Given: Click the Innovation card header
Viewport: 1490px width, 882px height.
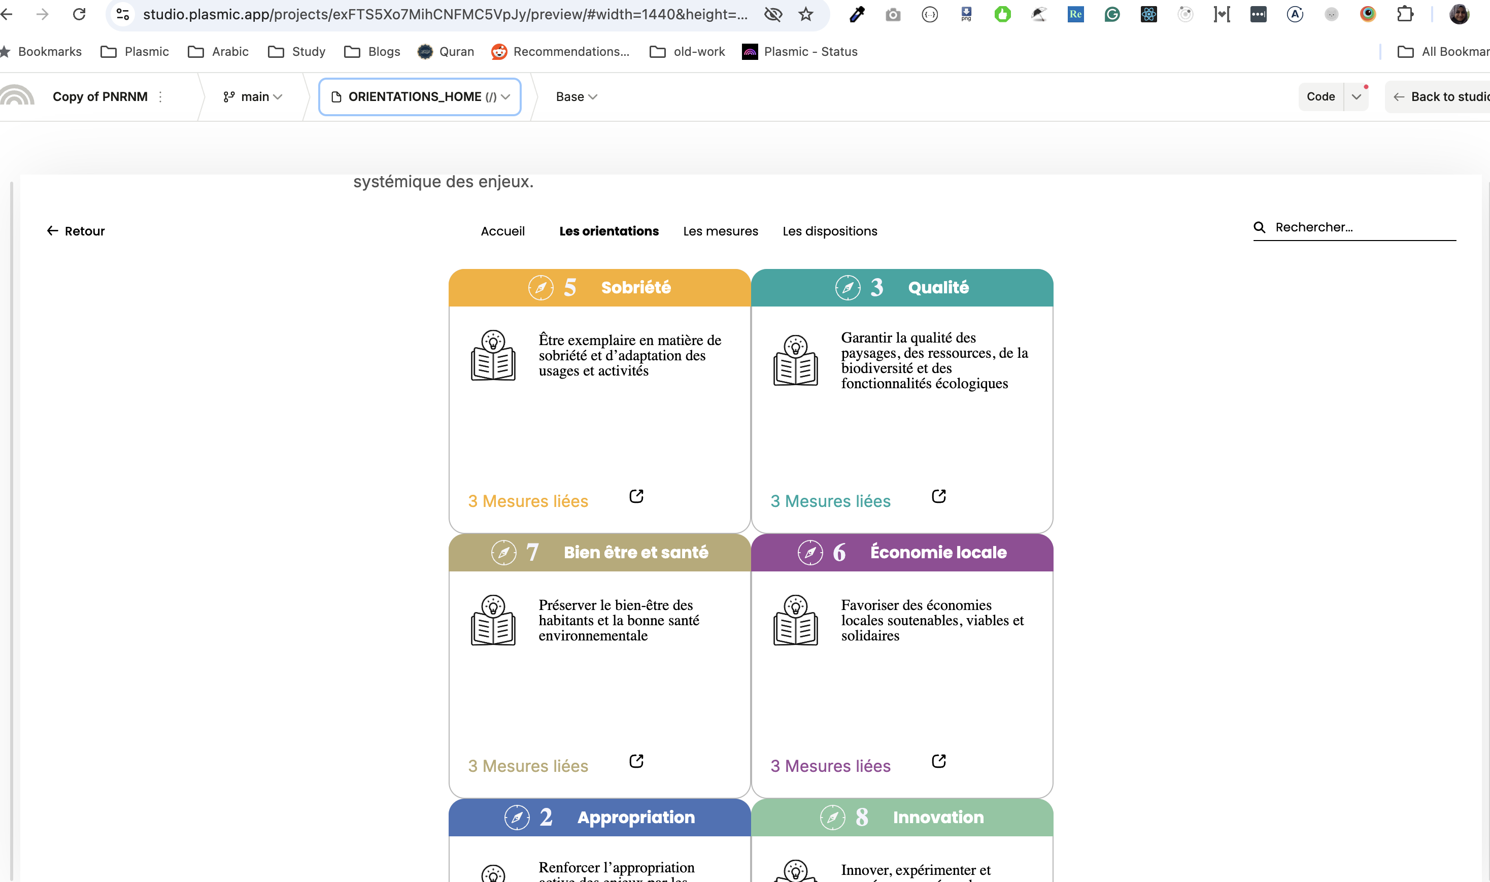Looking at the screenshot, I should tap(902, 817).
